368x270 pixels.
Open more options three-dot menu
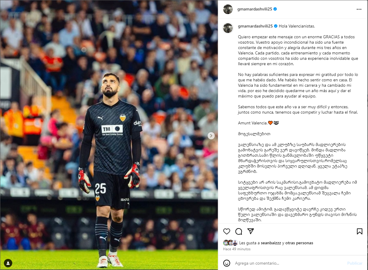click(359, 9)
